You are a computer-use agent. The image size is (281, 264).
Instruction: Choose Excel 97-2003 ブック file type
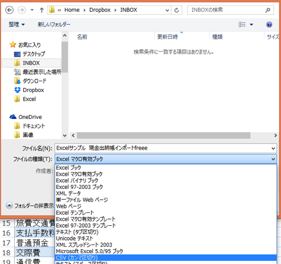pos(166,187)
